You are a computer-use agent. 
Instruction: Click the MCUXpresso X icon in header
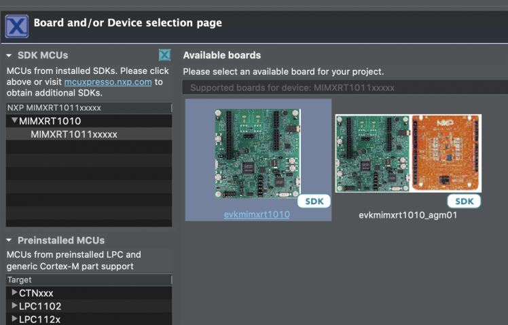16,25
